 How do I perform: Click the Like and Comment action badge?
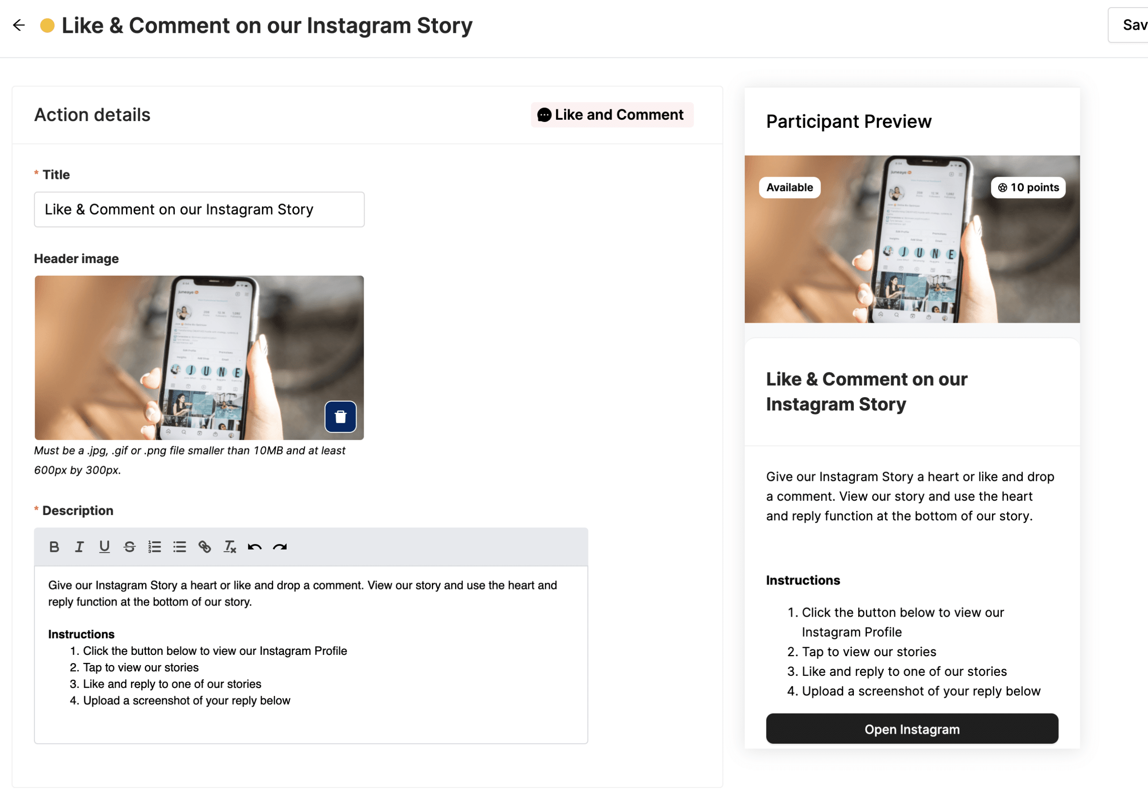(x=612, y=114)
